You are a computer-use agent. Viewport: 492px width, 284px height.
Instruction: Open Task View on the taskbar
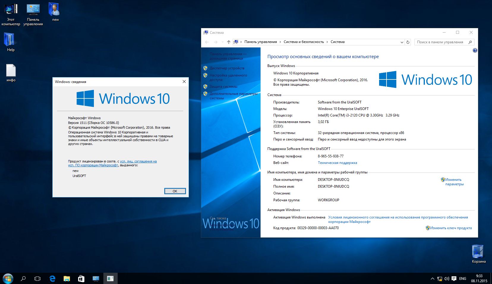pos(37,278)
